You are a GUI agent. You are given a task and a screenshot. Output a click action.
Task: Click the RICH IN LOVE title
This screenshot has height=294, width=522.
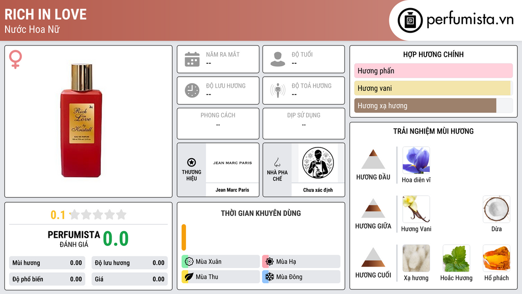pos(45,14)
